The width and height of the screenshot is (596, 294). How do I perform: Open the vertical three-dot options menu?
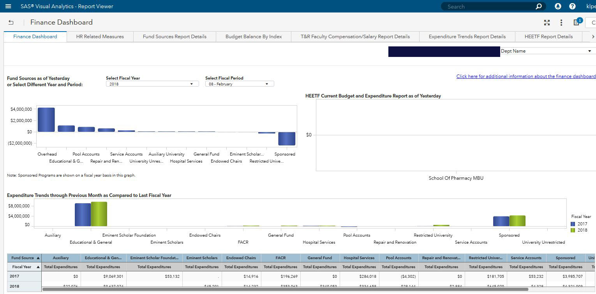pos(561,23)
